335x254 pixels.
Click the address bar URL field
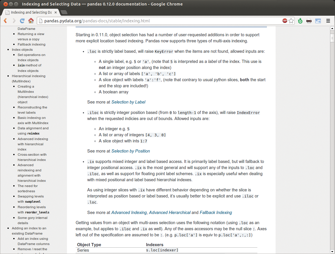pyautogui.click(x=159, y=21)
